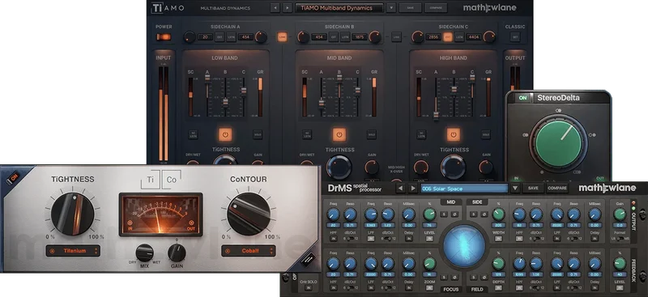Toggle the LINK button between Sidechain A and B

pos(282,37)
